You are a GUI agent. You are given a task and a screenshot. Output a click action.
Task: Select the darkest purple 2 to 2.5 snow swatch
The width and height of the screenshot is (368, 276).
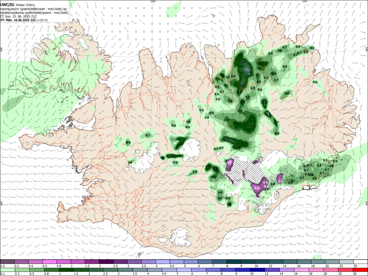tap(106, 262)
